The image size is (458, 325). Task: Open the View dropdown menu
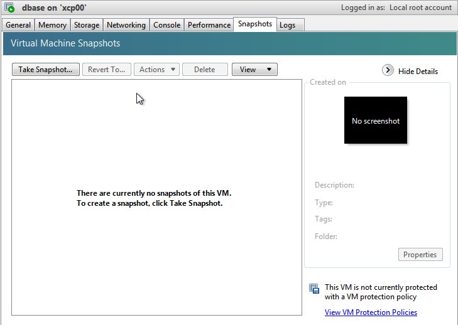[x=254, y=70]
